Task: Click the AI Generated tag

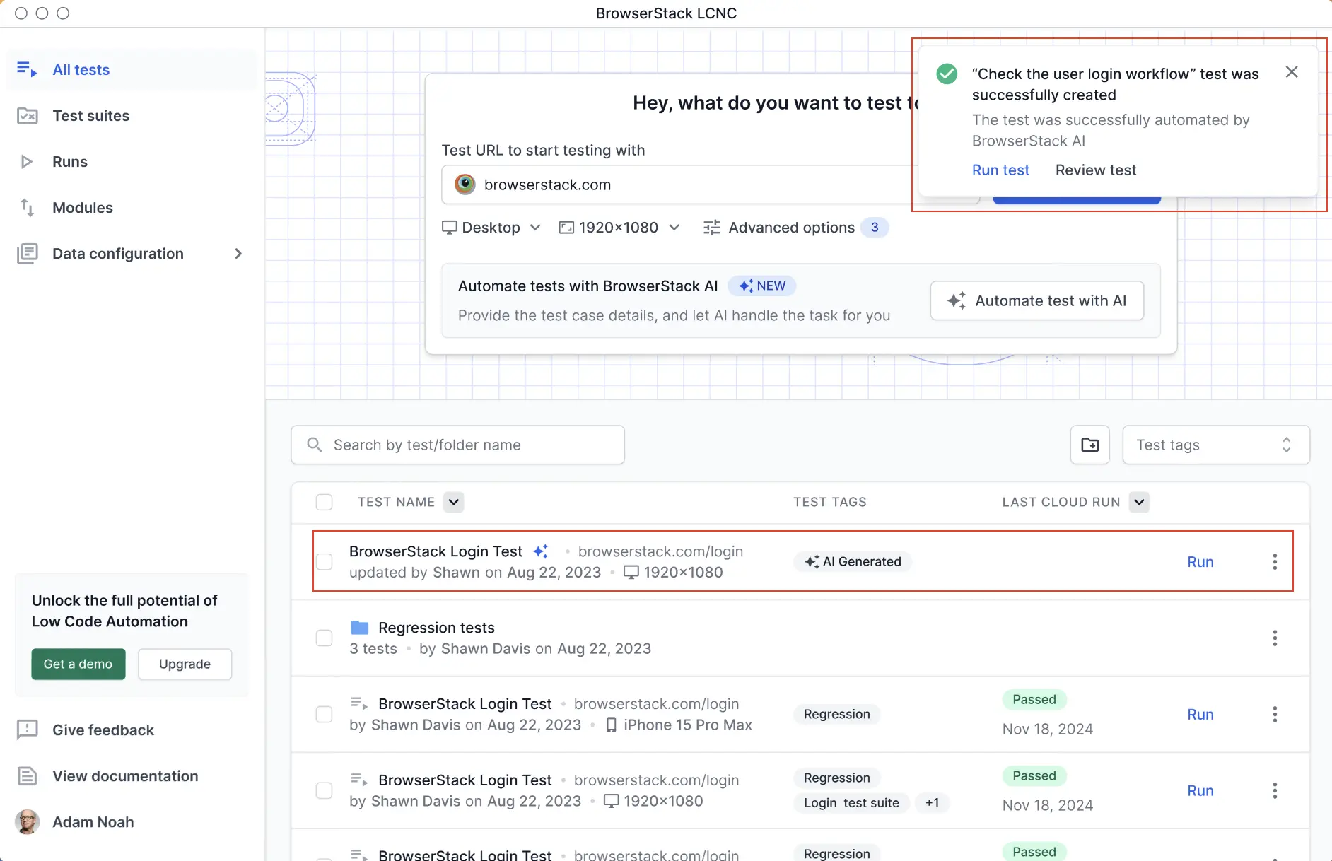Action: 853,562
